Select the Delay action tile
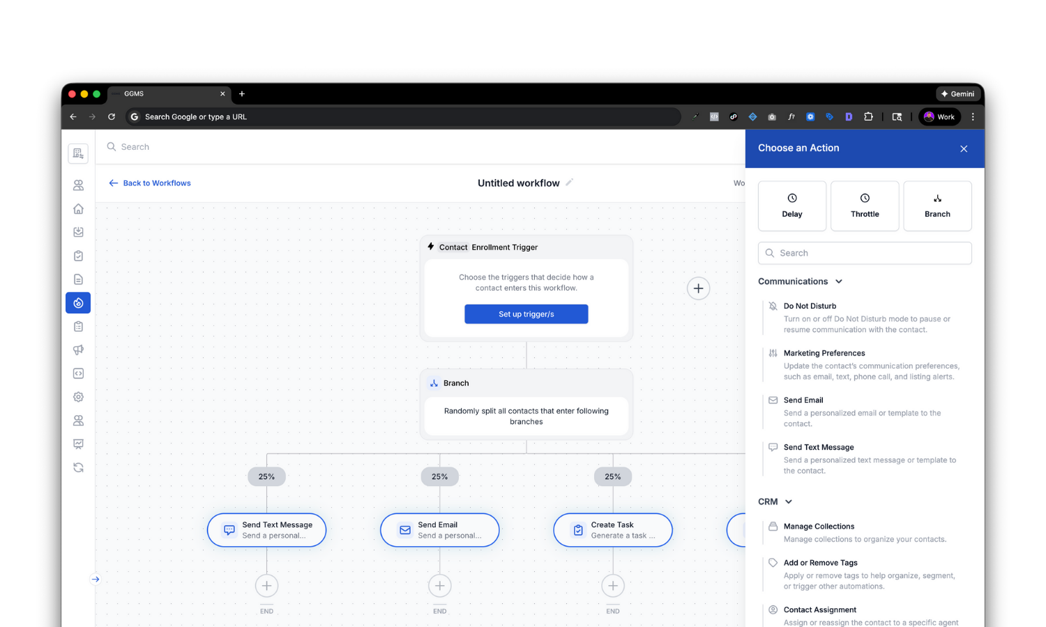 (x=791, y=206)
